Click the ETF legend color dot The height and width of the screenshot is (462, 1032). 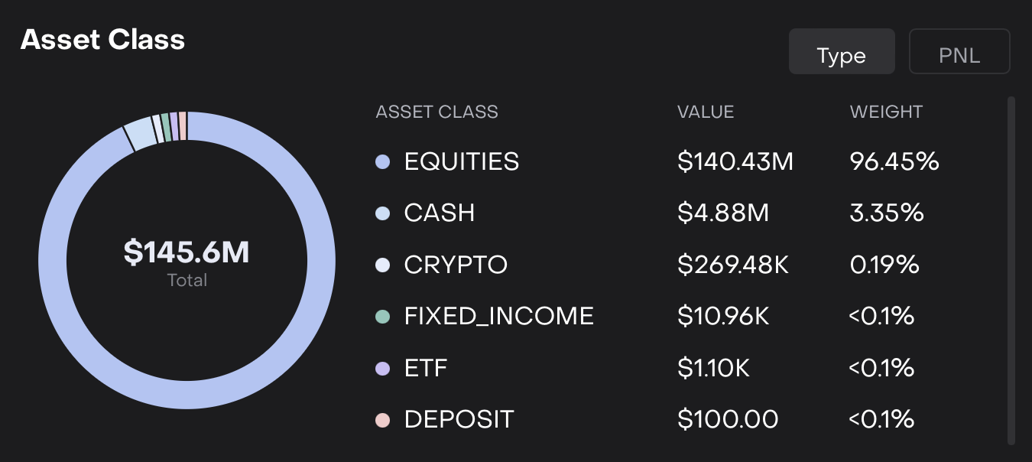click(383, 369)
